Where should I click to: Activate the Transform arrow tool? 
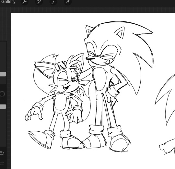pos(68,2)
